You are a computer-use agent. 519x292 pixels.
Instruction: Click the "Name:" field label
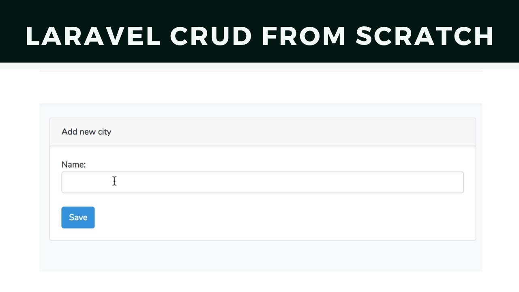(73, 165)
